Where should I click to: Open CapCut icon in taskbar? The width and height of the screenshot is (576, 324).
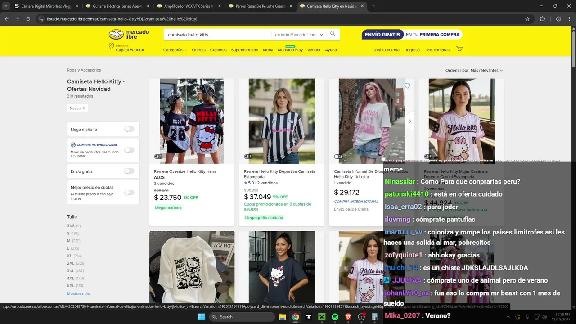click(x=309, y=317)
